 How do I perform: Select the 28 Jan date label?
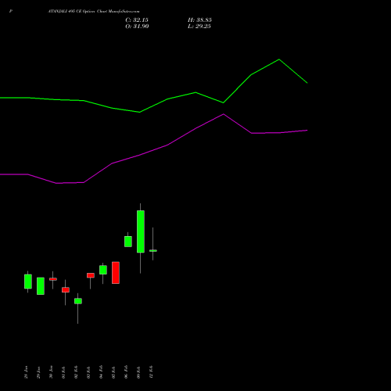coord(26,372)
